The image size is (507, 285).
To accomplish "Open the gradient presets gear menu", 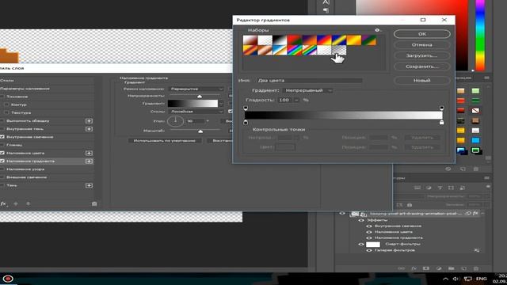I will point(377,30).
